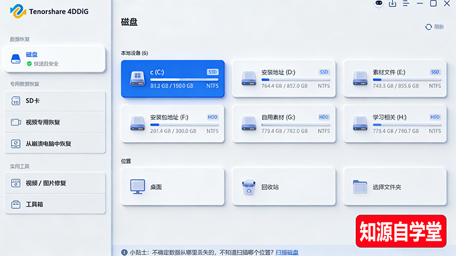Open the hamburger menu in title bar
This screenshot has height=256, width=456.
[406, 3]
